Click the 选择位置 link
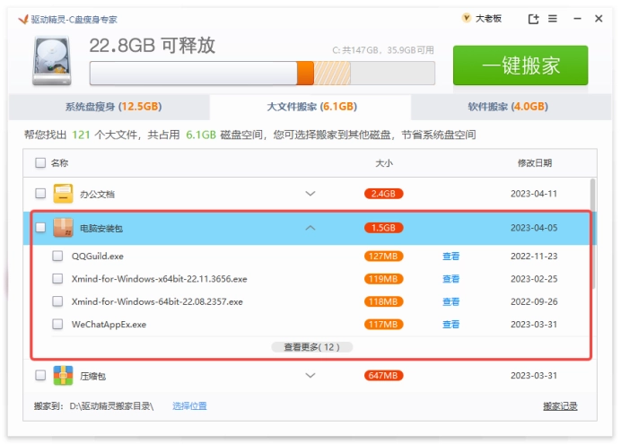 (x=189, y=406)
